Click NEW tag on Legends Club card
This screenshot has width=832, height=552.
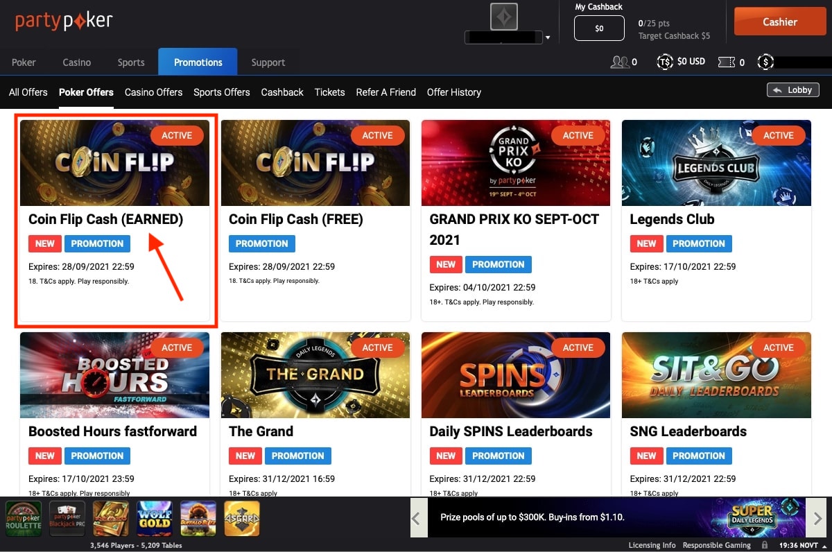click(646, 243)
